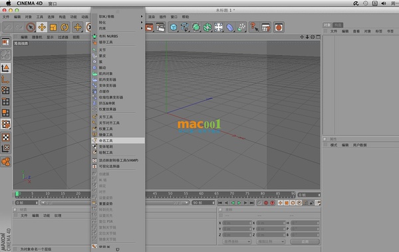
Task: Toggle scale keyframe recording icon
Action: point(287,203)
